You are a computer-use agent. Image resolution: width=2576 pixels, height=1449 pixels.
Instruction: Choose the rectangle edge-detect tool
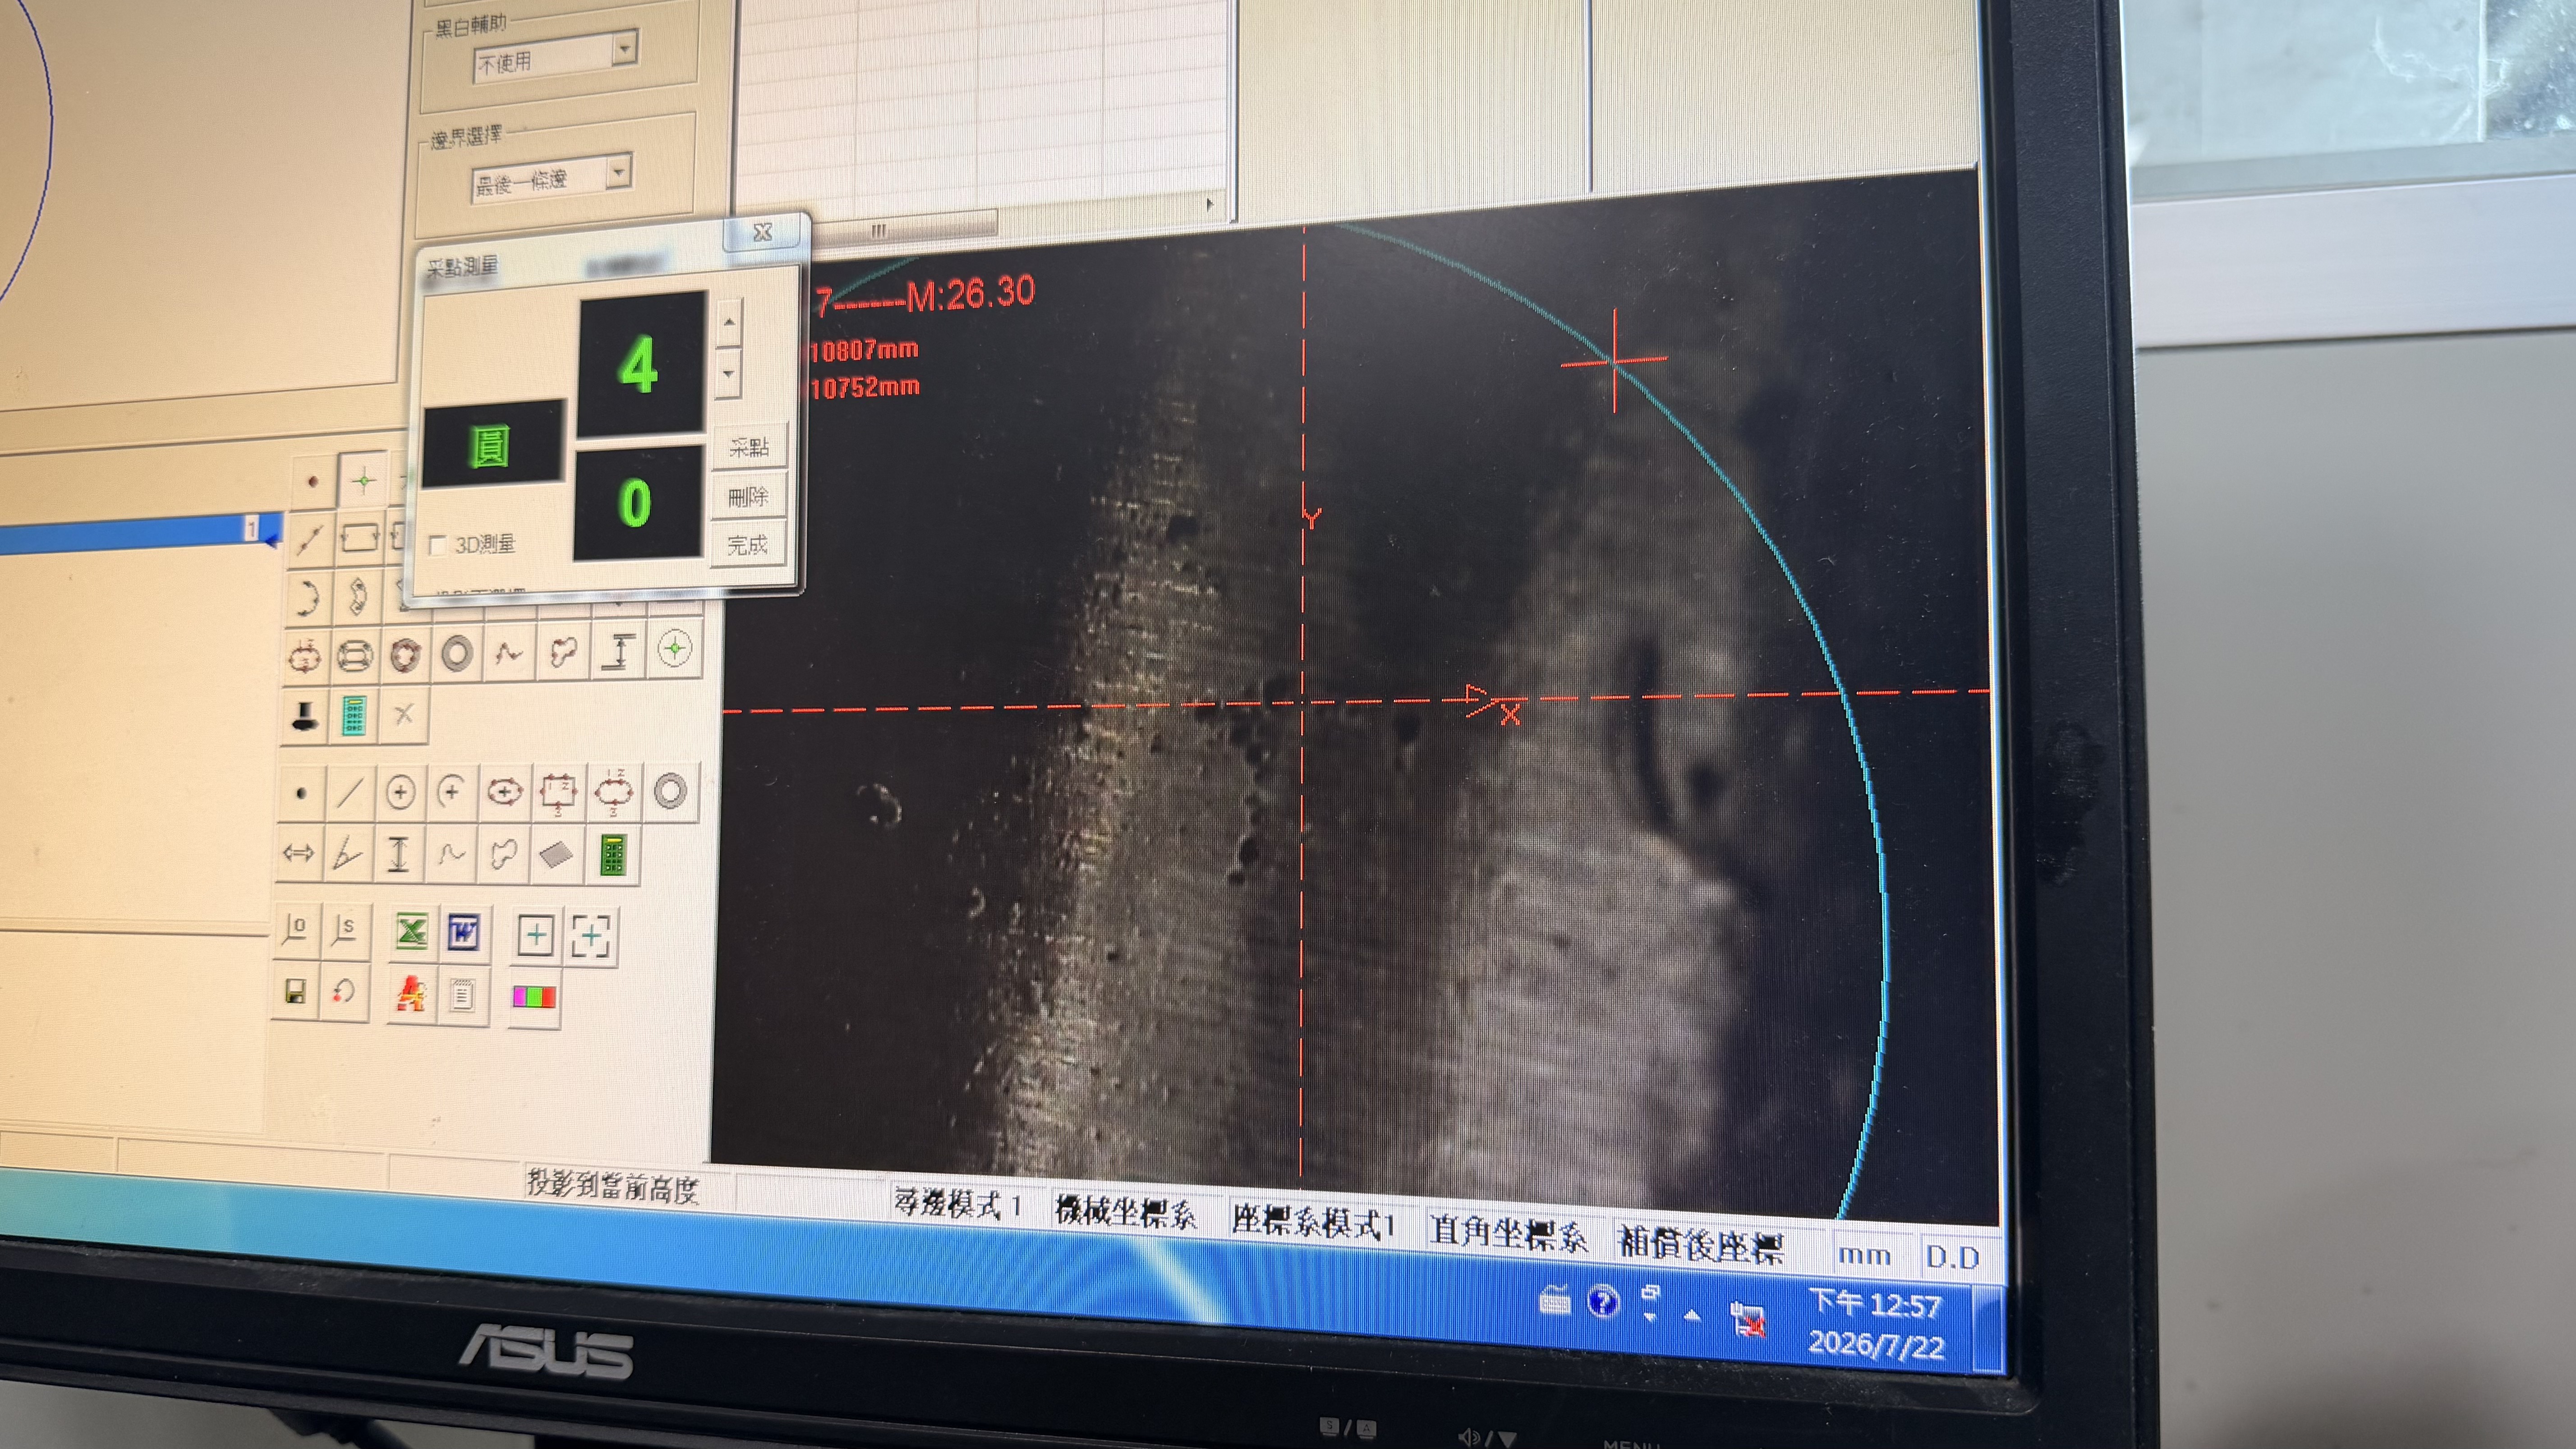click(359, 537)
